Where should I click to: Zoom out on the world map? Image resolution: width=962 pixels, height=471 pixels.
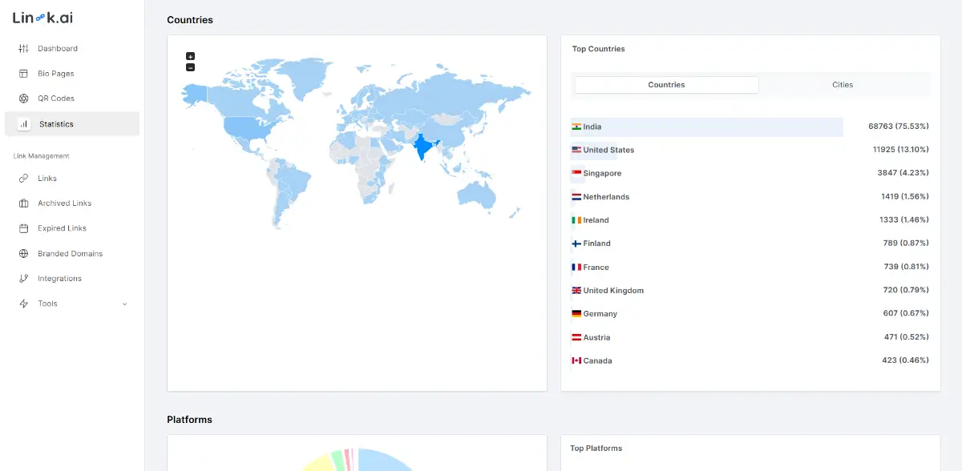[190, 67]
